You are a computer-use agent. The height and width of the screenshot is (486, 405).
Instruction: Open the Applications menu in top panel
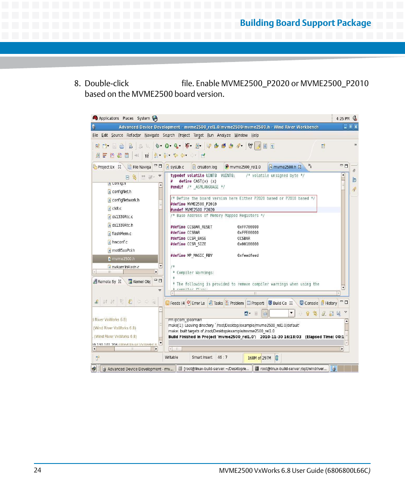point(109,118)
